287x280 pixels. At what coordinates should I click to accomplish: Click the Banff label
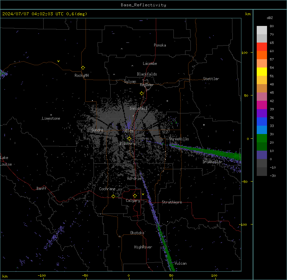click(41, 189)
